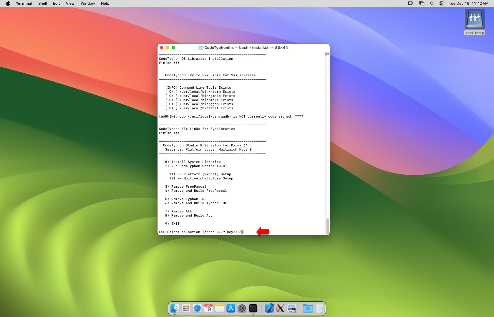The height and width of the screenshot is (317, 494).
Task: Open the Shell menu
Action: point(42,4)
